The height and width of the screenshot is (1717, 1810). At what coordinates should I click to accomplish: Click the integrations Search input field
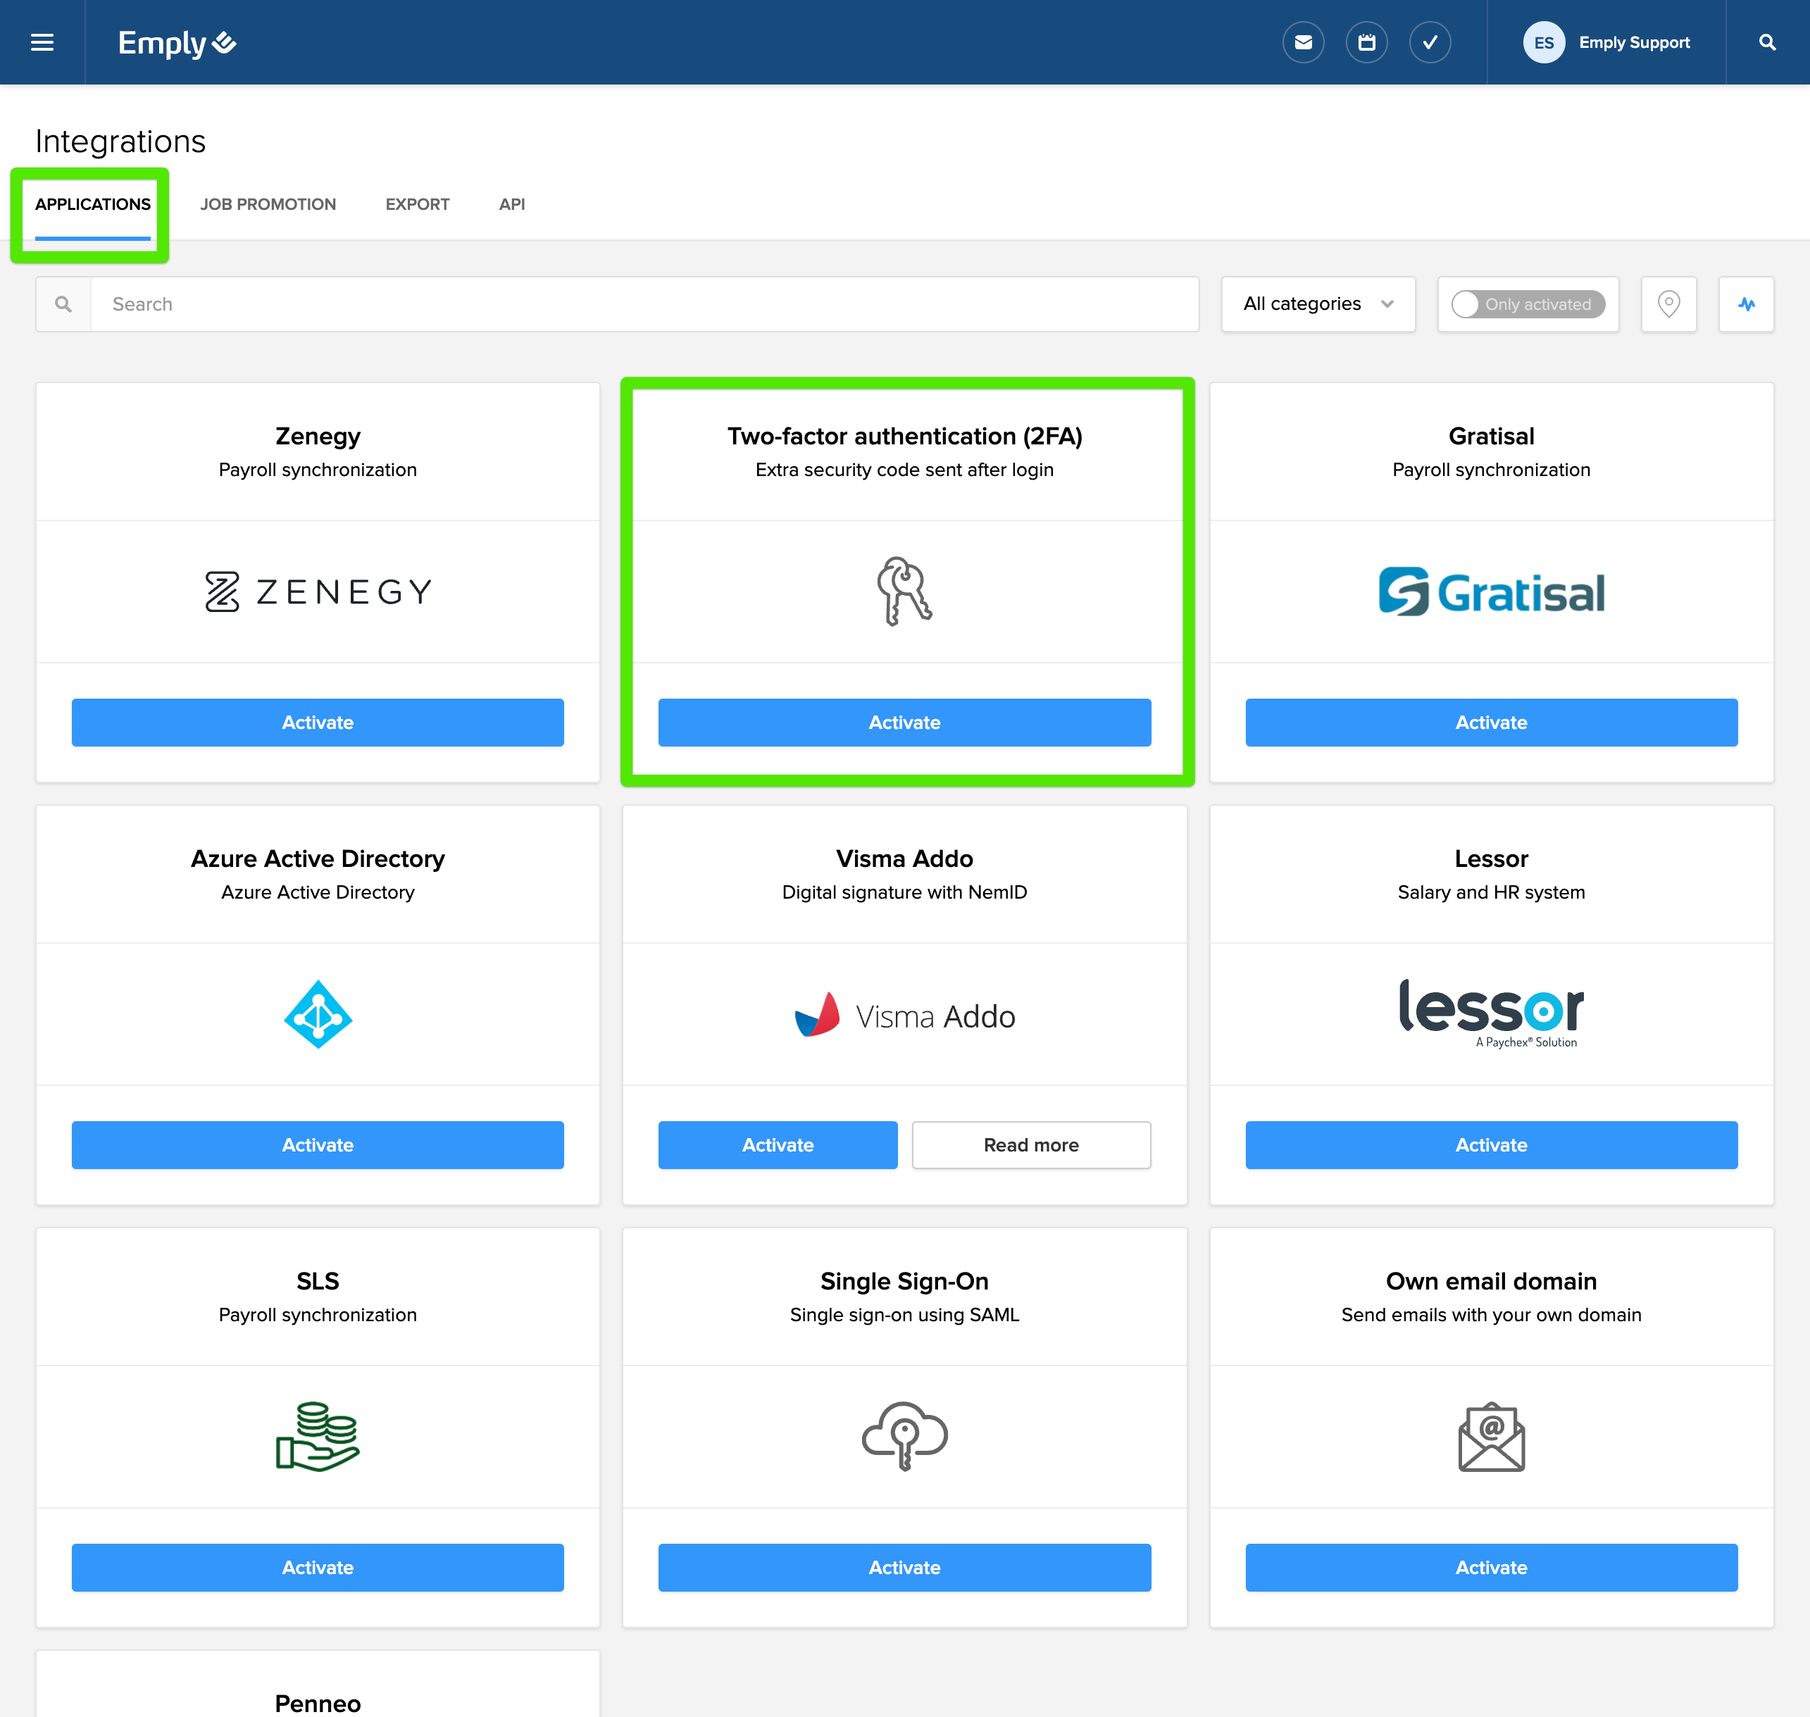coord(644,304)
